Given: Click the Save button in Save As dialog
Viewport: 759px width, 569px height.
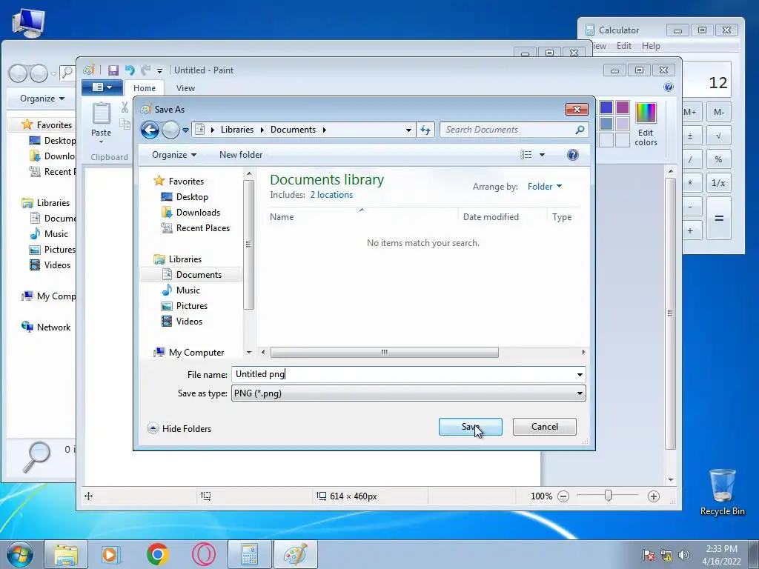Looking at the screenshot, I should tap(470, 427).
